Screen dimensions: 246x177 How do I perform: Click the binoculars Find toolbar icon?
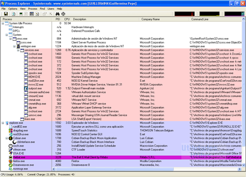click(x=57, y=14)
